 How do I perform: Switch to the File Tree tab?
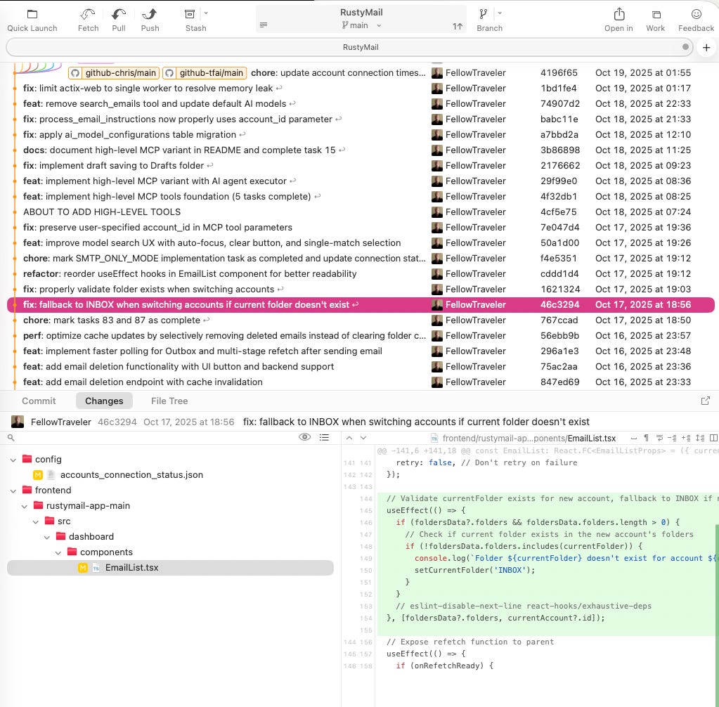coord(169,401)
